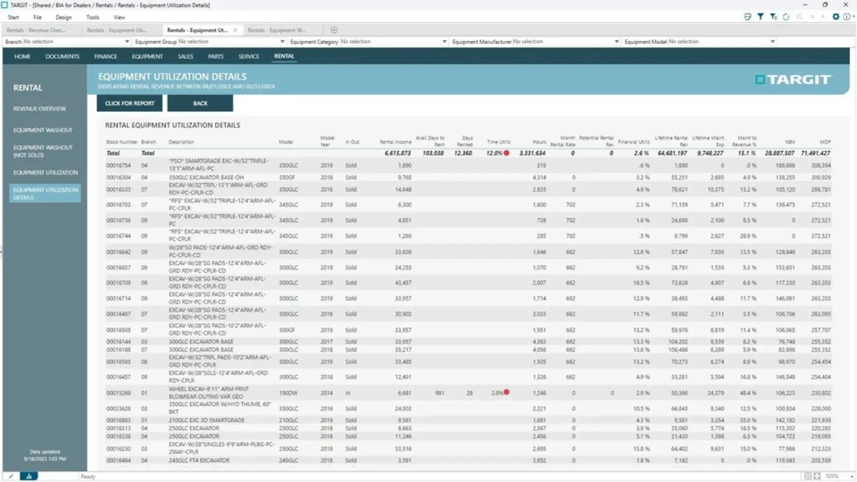Click the red Time Utiliz indicator dot in Total row

click(507, 153)
